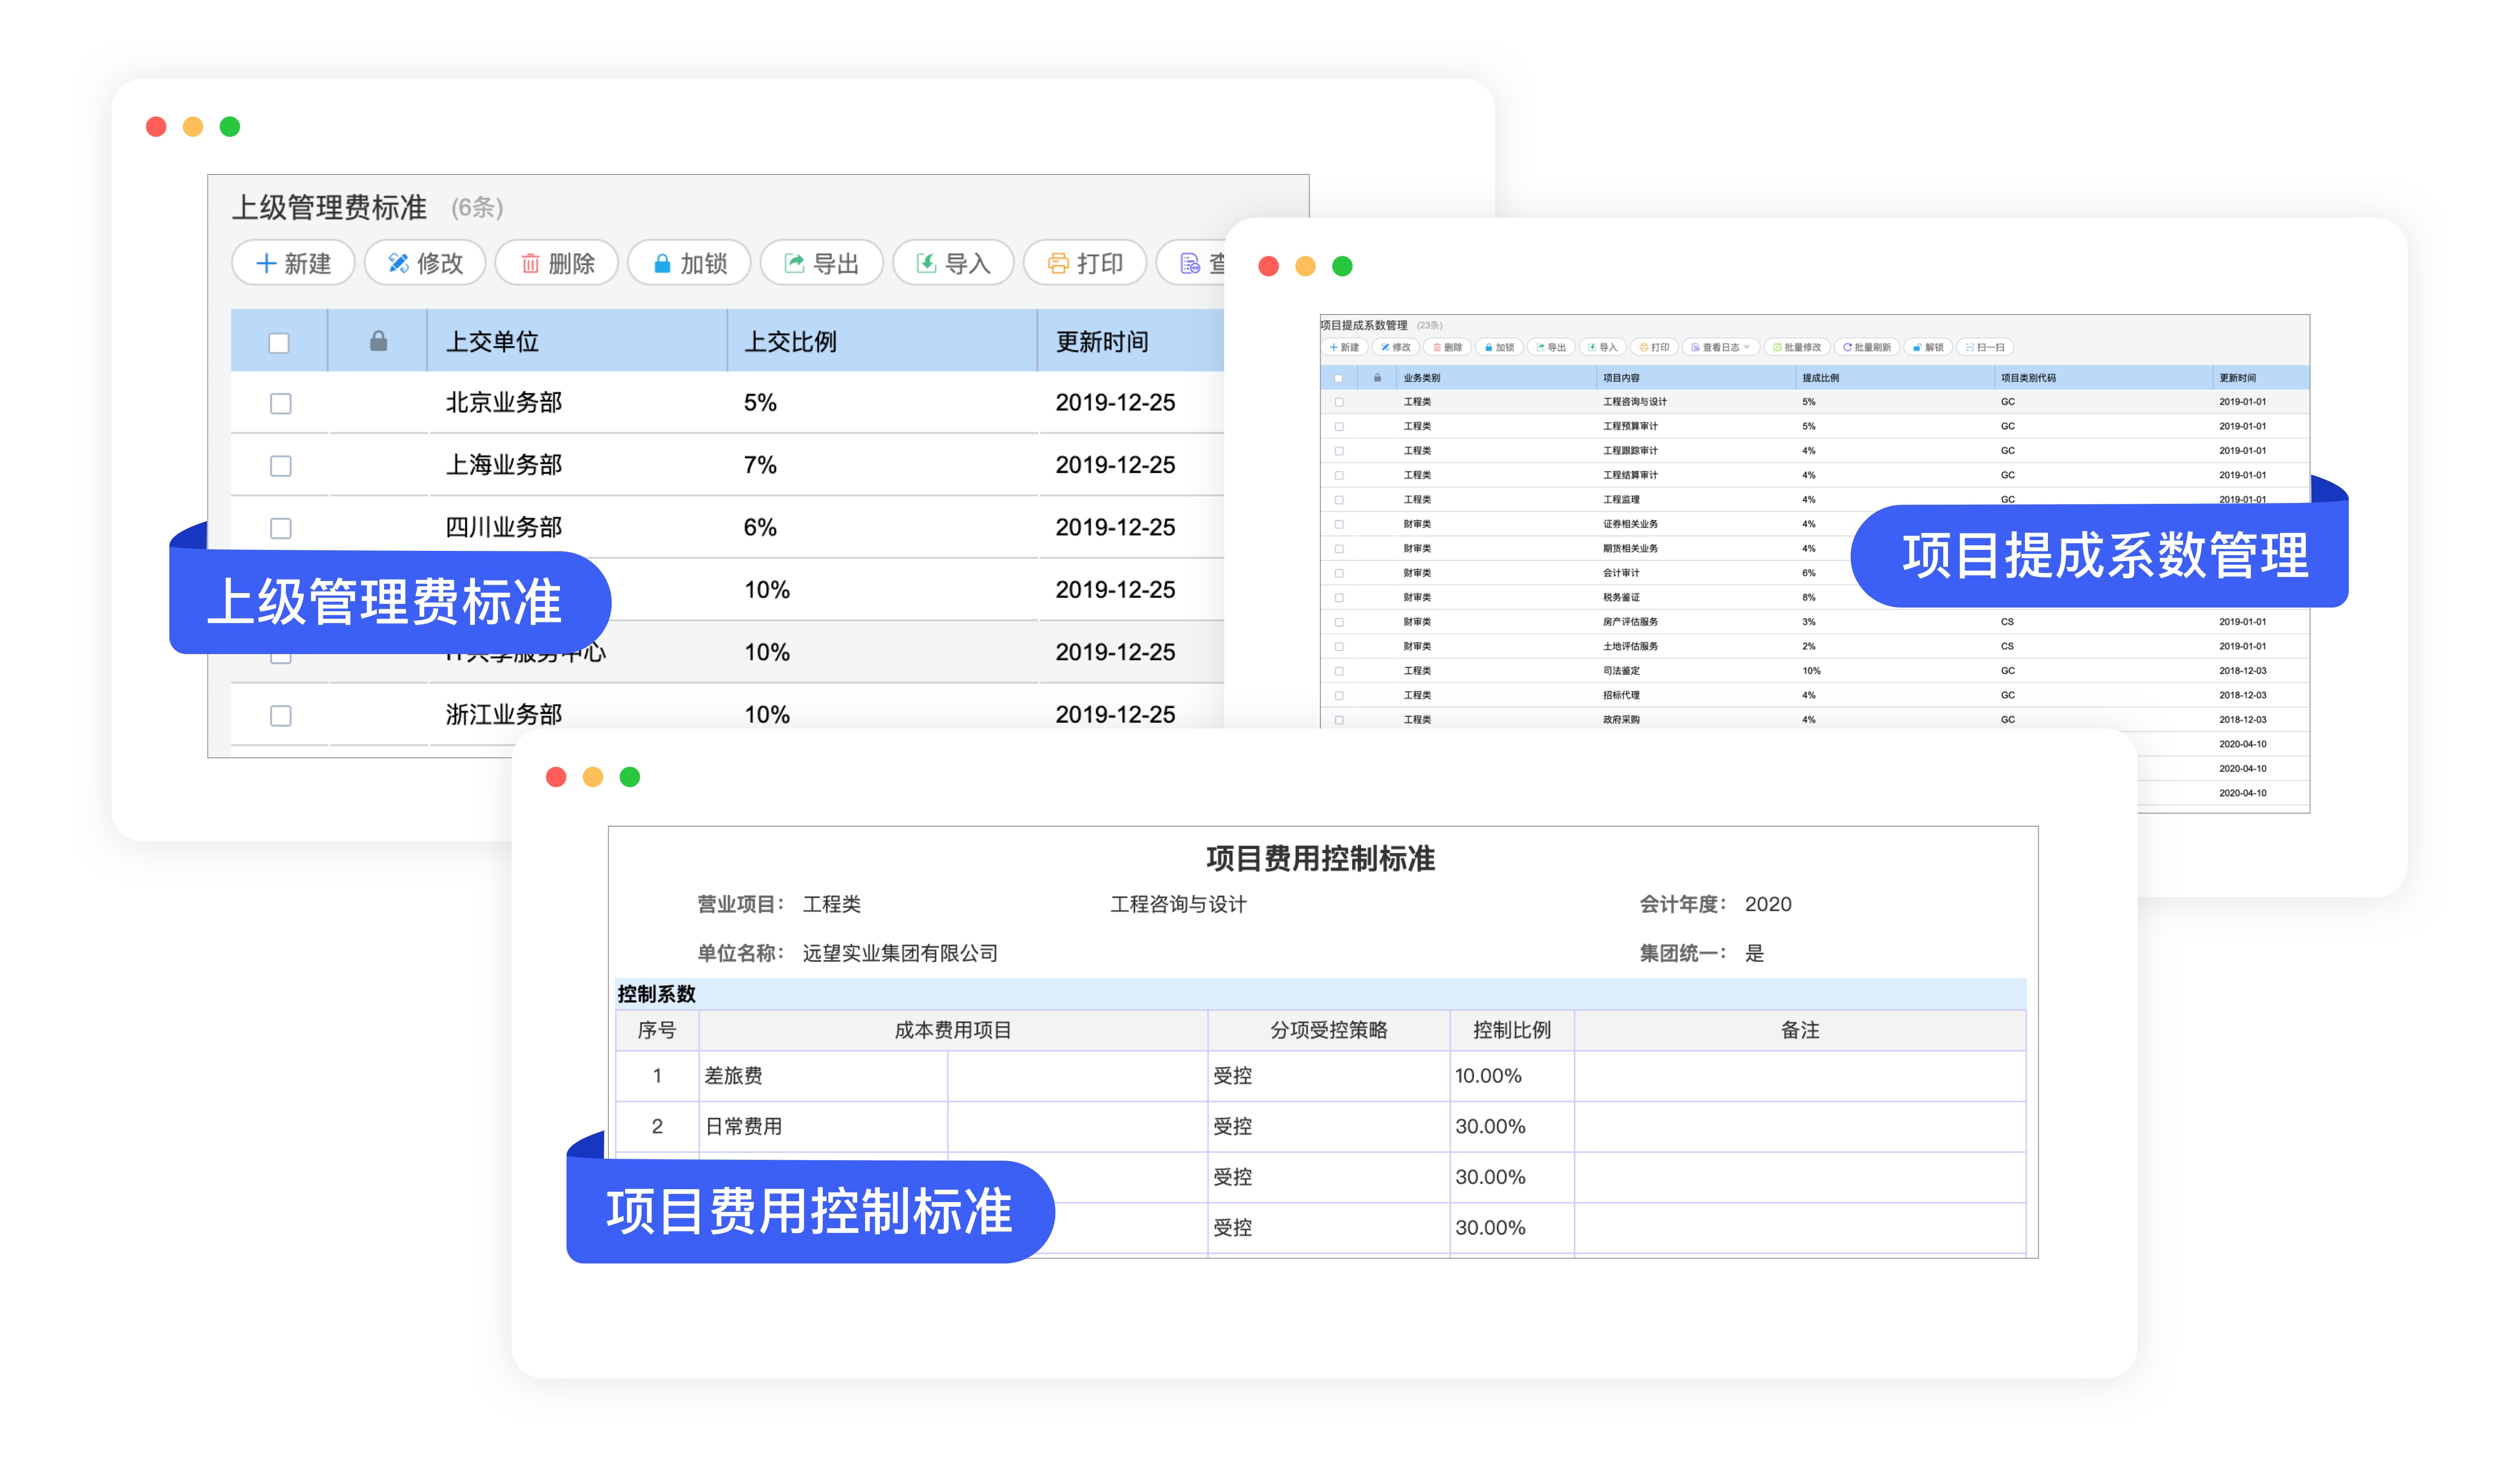Click 修改 button in 上级管理费标准 window
This screenshot has height=1457, width=2520.
(425, 263)
